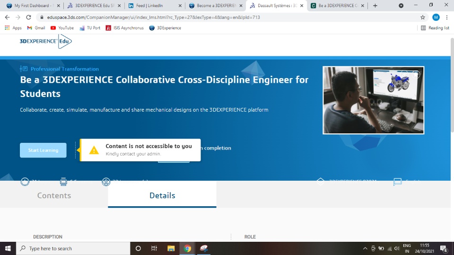Open the Chrome profile avatar M
The height and width of the screenshot is (255, 454).
[436, 18]
